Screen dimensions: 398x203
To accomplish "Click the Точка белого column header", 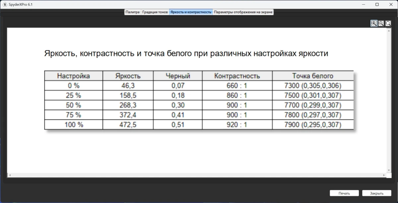I will [313, 76].
